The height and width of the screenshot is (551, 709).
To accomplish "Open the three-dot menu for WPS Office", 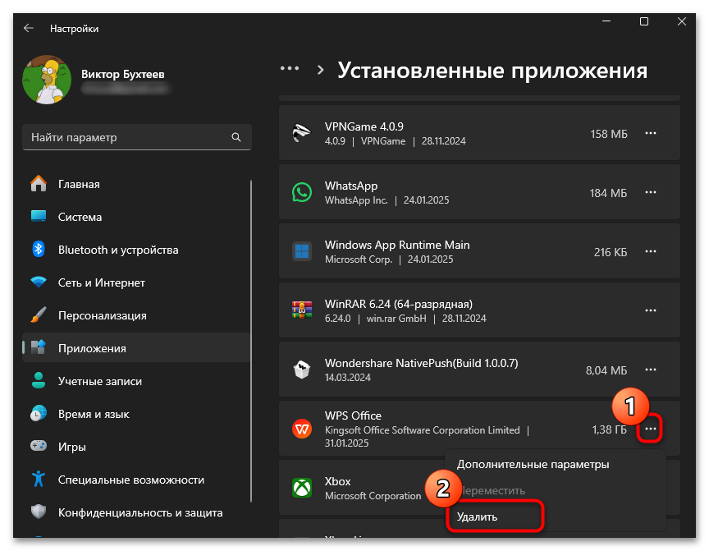I will 650,428.
